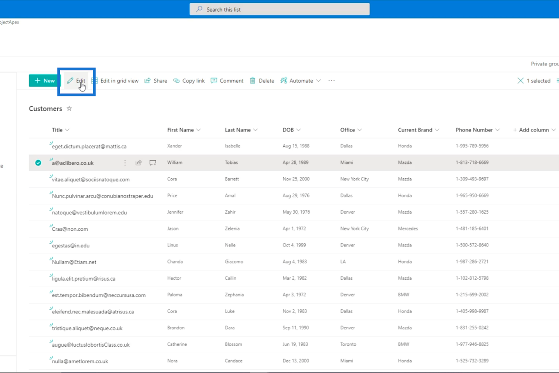This screenshot has height=373, width=559.
Task: Open a@aclibero.co.uk item link
Action: coord(73,163)
